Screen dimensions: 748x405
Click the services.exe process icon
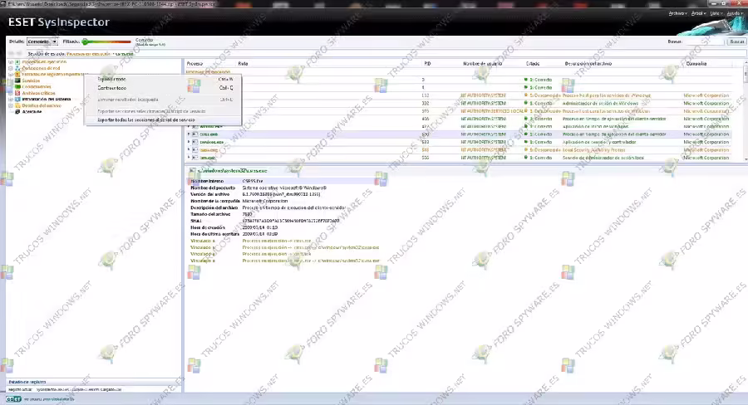pos(195,142)
